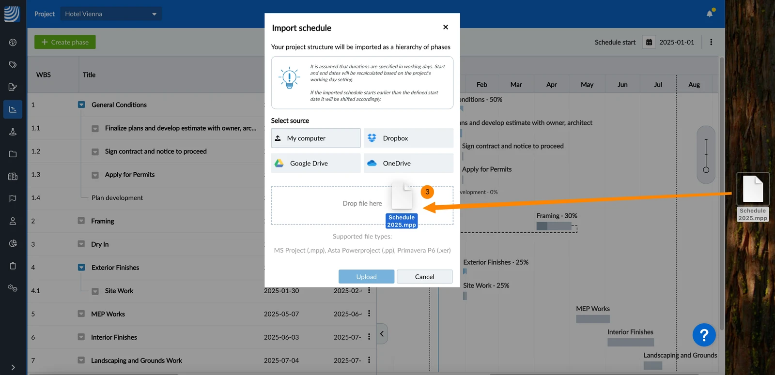Open the tags icon in sidebar
The height and width of the screenshot is (375, 775).
[13, 64]
